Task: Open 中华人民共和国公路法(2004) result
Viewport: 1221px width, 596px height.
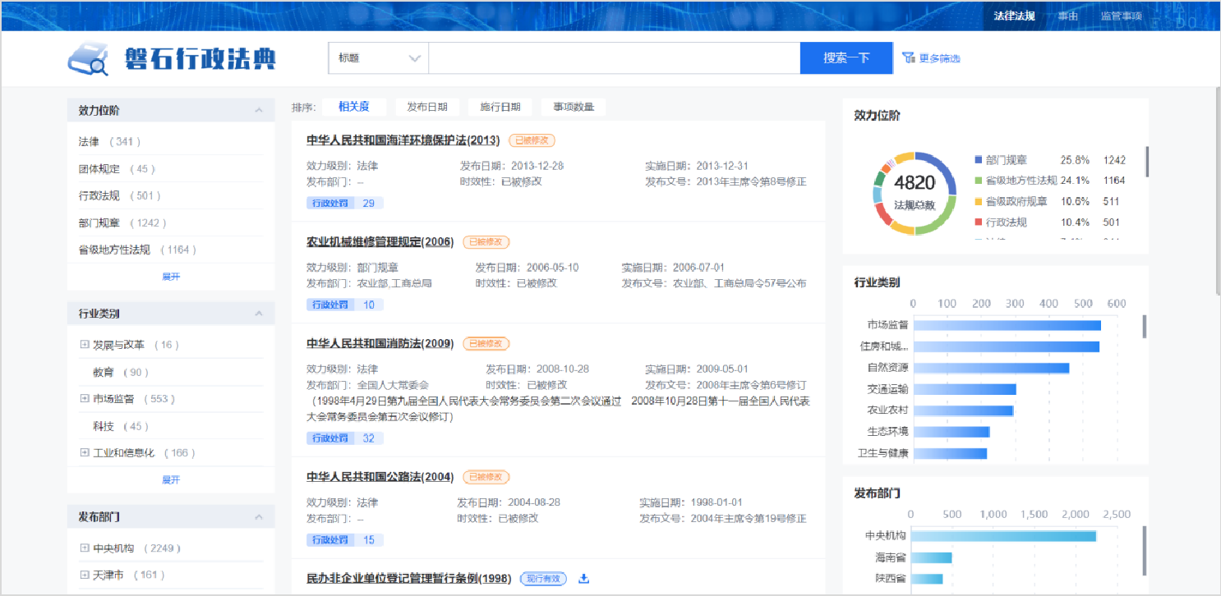Action: pos(380,477)
